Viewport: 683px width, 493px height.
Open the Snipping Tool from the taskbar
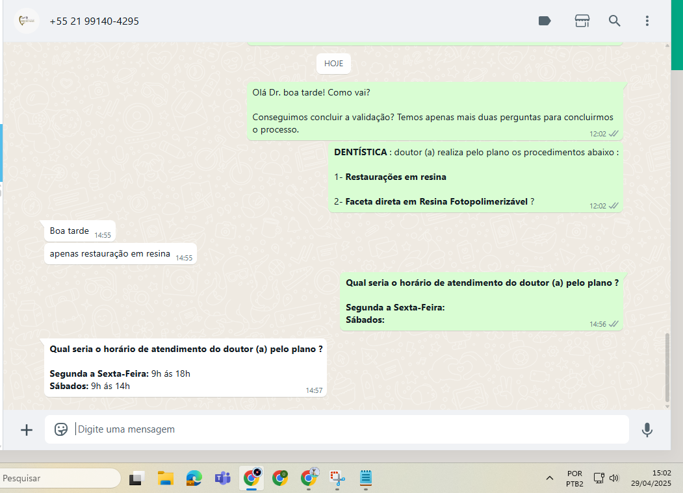[337, 478]
